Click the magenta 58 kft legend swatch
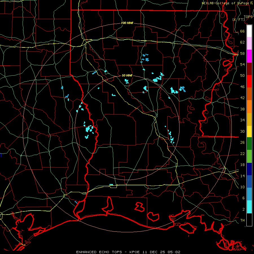Viewport: 254px width, 254px height. [x=249, y=56]
